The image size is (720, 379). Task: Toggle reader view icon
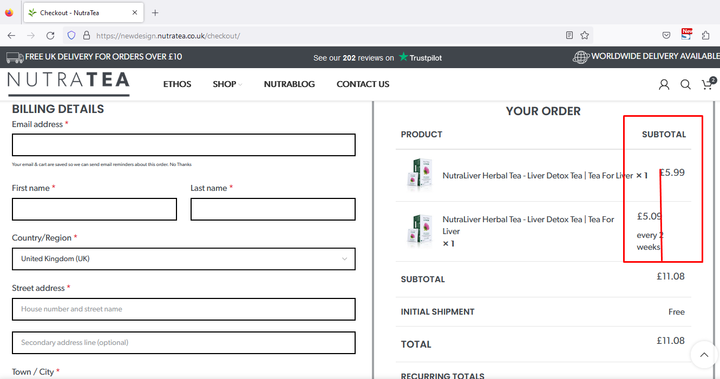[570, 36]
